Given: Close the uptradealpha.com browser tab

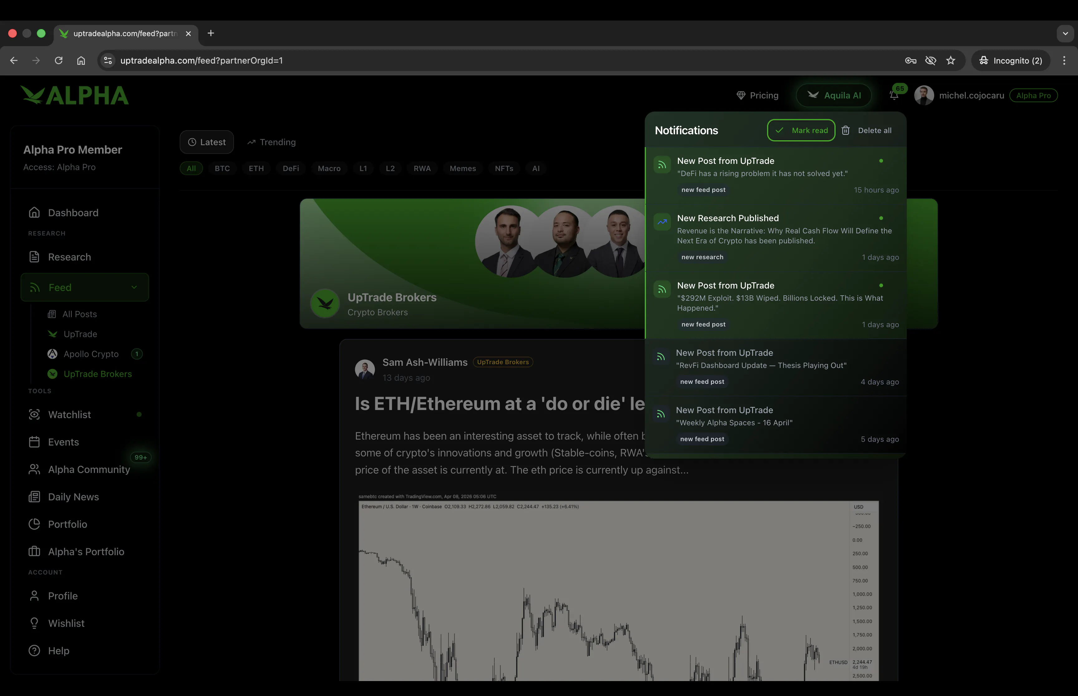Looking at the screenshot, I should (188, 33).
